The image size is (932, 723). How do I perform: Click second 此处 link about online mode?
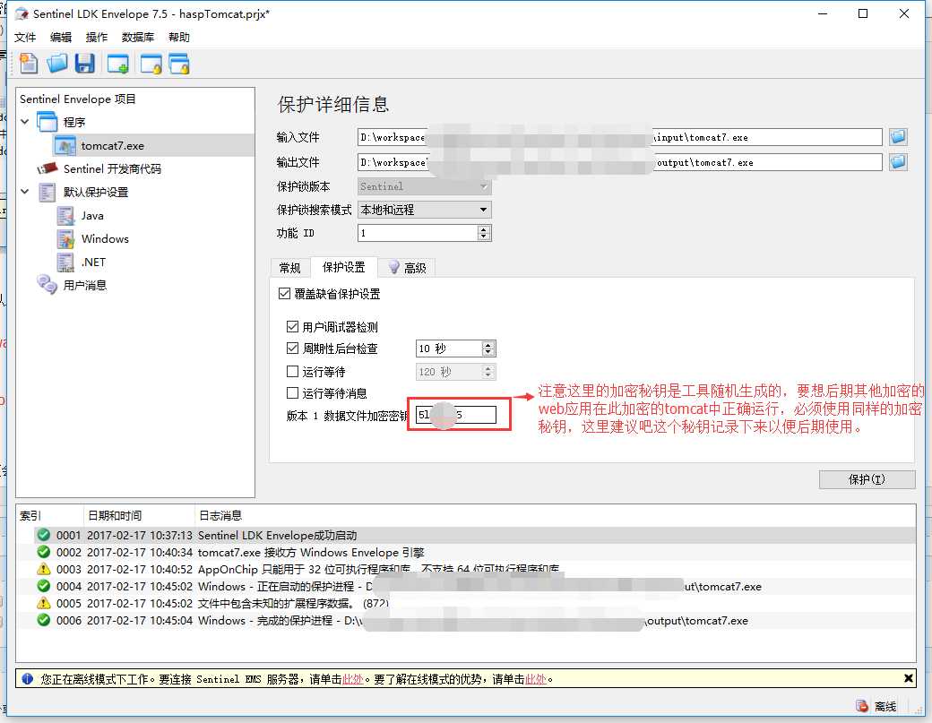tap(536, 678)
